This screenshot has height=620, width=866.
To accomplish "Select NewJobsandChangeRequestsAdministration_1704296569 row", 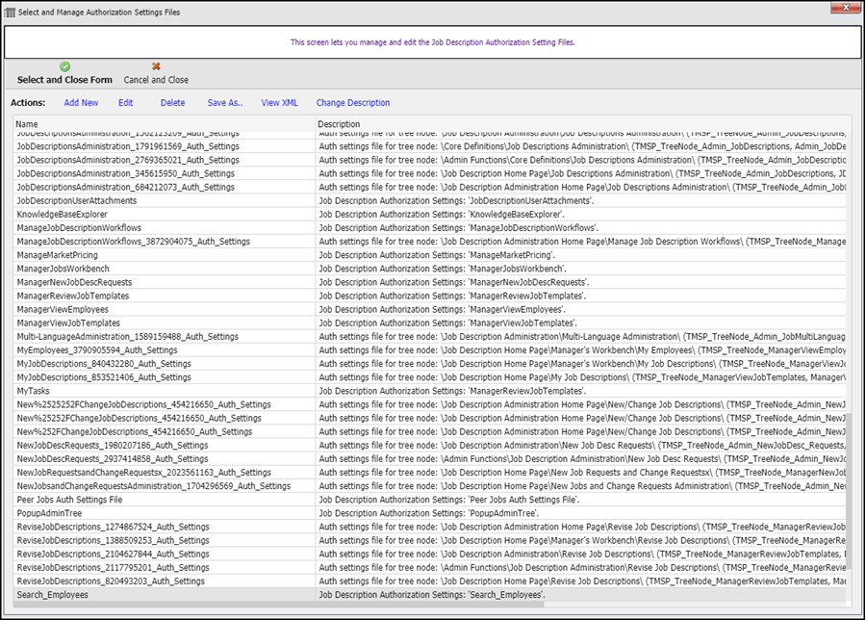I will click(430, 486).
